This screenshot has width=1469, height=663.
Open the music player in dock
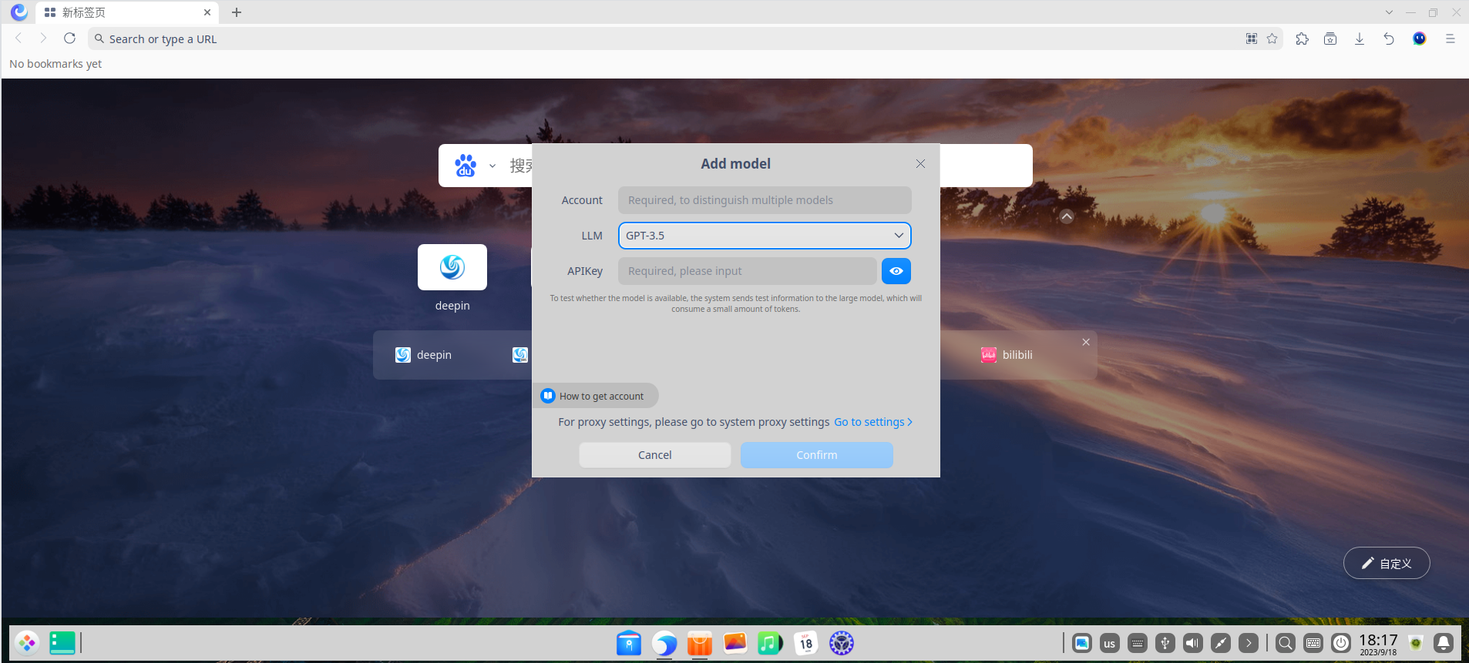(770, 643)
